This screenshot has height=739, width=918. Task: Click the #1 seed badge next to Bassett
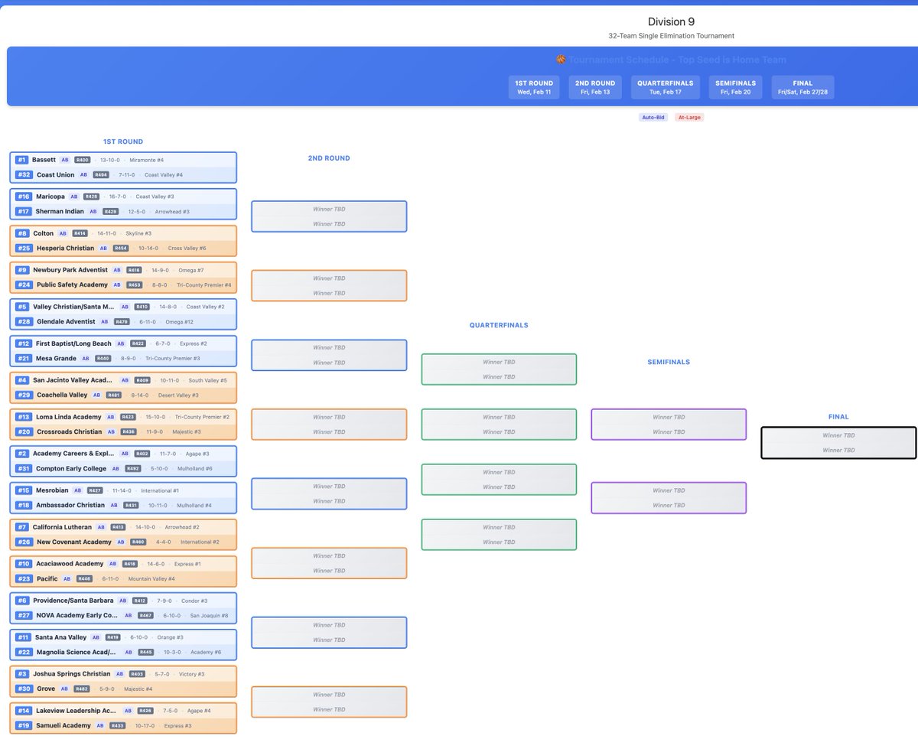(x=21, y=160)
